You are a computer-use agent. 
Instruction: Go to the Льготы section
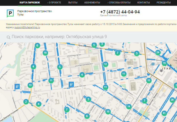(x=73, y=3)
